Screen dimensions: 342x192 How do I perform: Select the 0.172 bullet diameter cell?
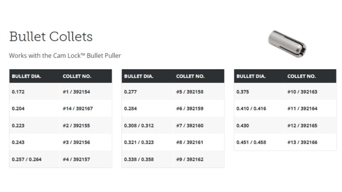click(x=18, y=92)
